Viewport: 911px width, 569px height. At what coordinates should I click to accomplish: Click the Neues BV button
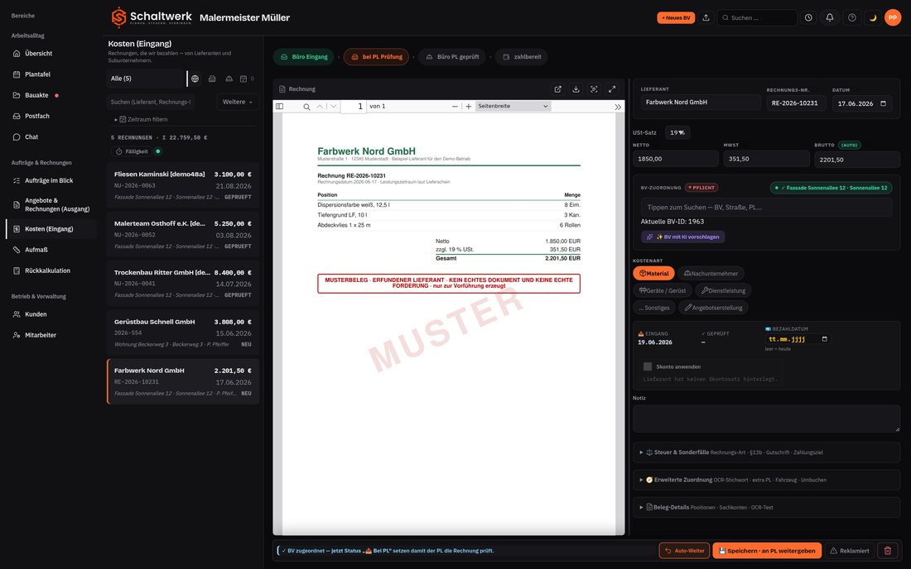click(x=676, y=17)
